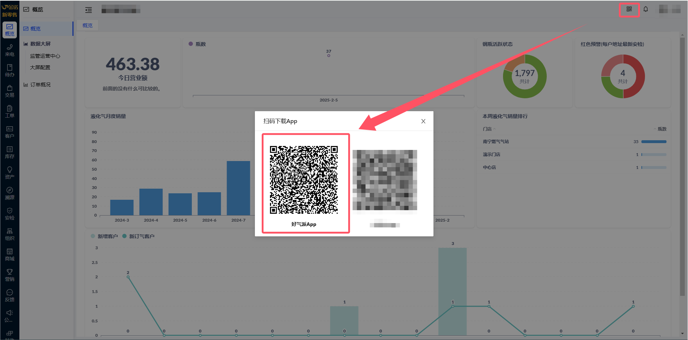The image size is (688, 340).
Task: Open the notification bell
Action: pos(646,9)
